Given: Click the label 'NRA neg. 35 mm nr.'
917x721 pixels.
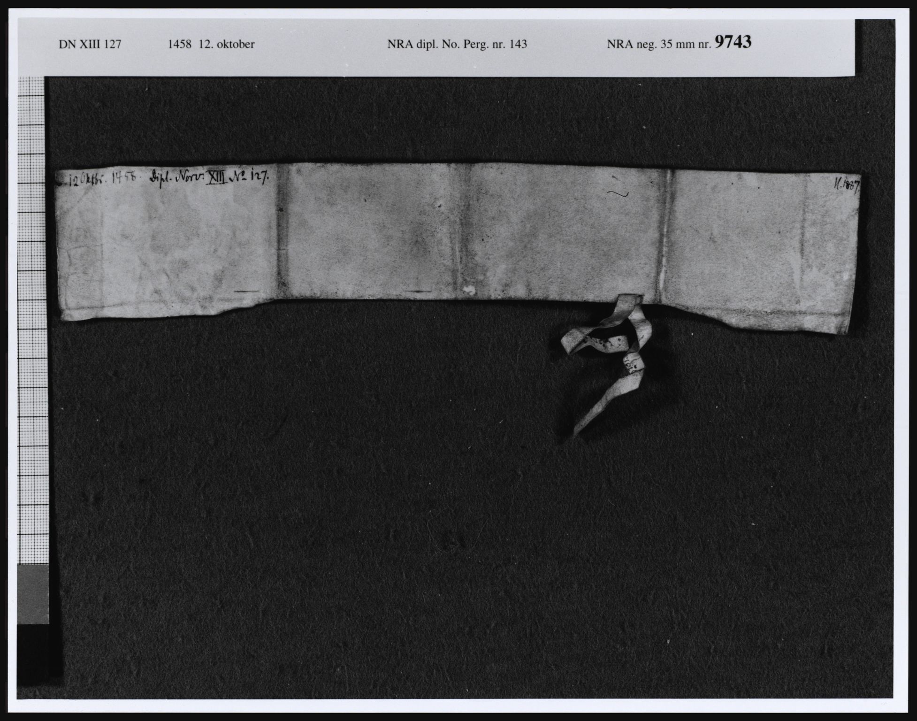Looking at the screenshot, I should [659, 45].
